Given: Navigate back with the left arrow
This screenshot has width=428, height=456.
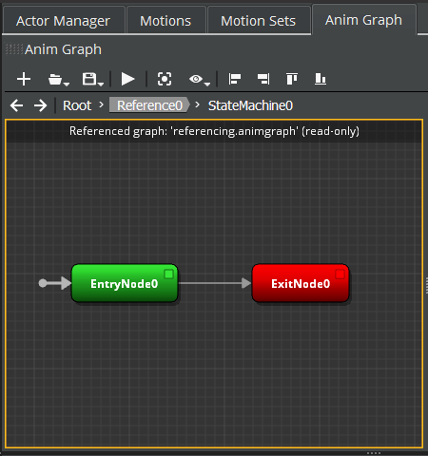Looking at the screenshot, I should tap(17, 105).
